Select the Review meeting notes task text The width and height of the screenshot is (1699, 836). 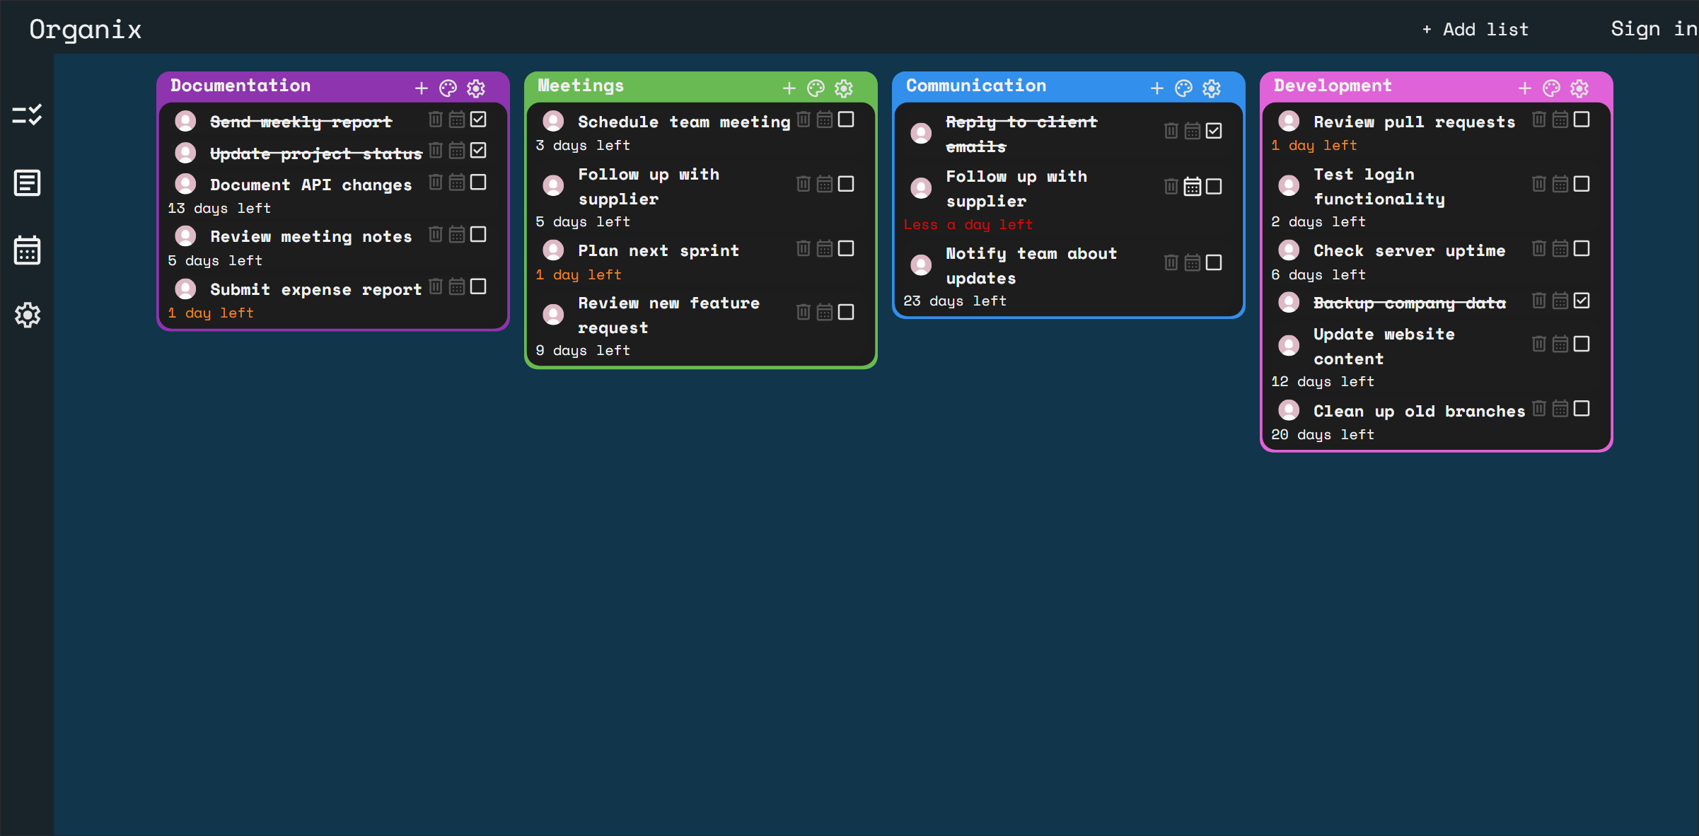[x=311, y=236]
